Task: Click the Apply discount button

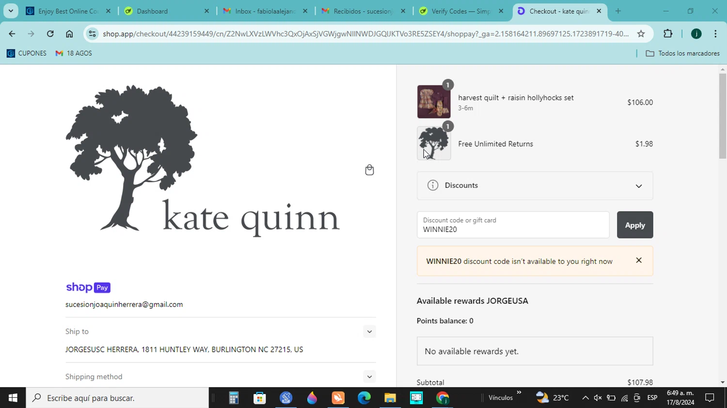Action: tap(635, 225)
